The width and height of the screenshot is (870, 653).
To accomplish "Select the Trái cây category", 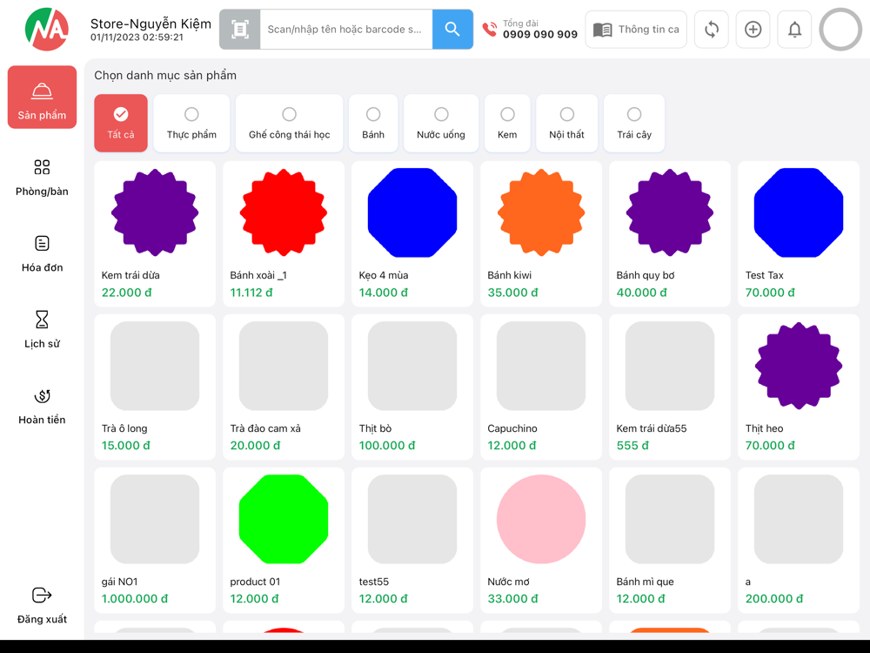I will [634, 123].
